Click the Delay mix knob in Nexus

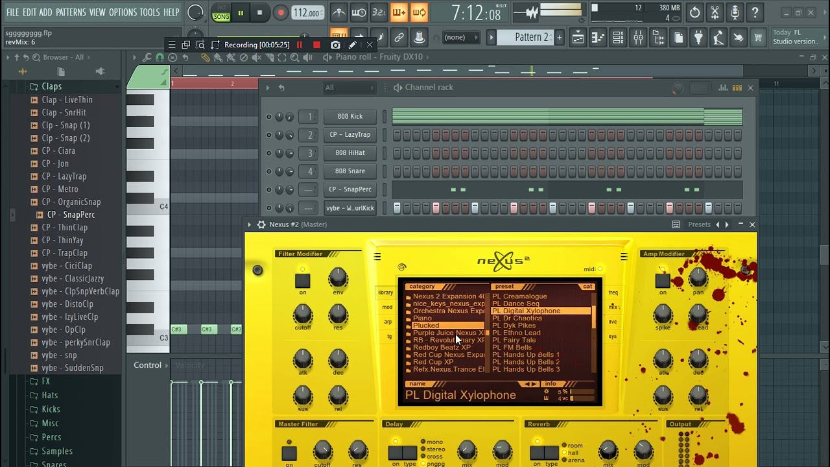point(467,449)
